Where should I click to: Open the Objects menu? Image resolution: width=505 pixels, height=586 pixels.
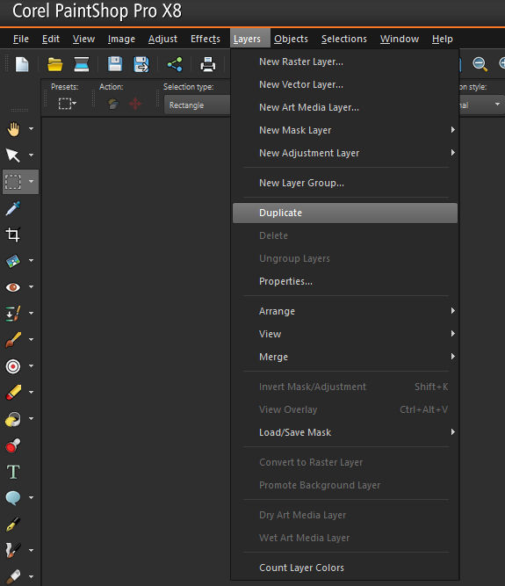291,39
